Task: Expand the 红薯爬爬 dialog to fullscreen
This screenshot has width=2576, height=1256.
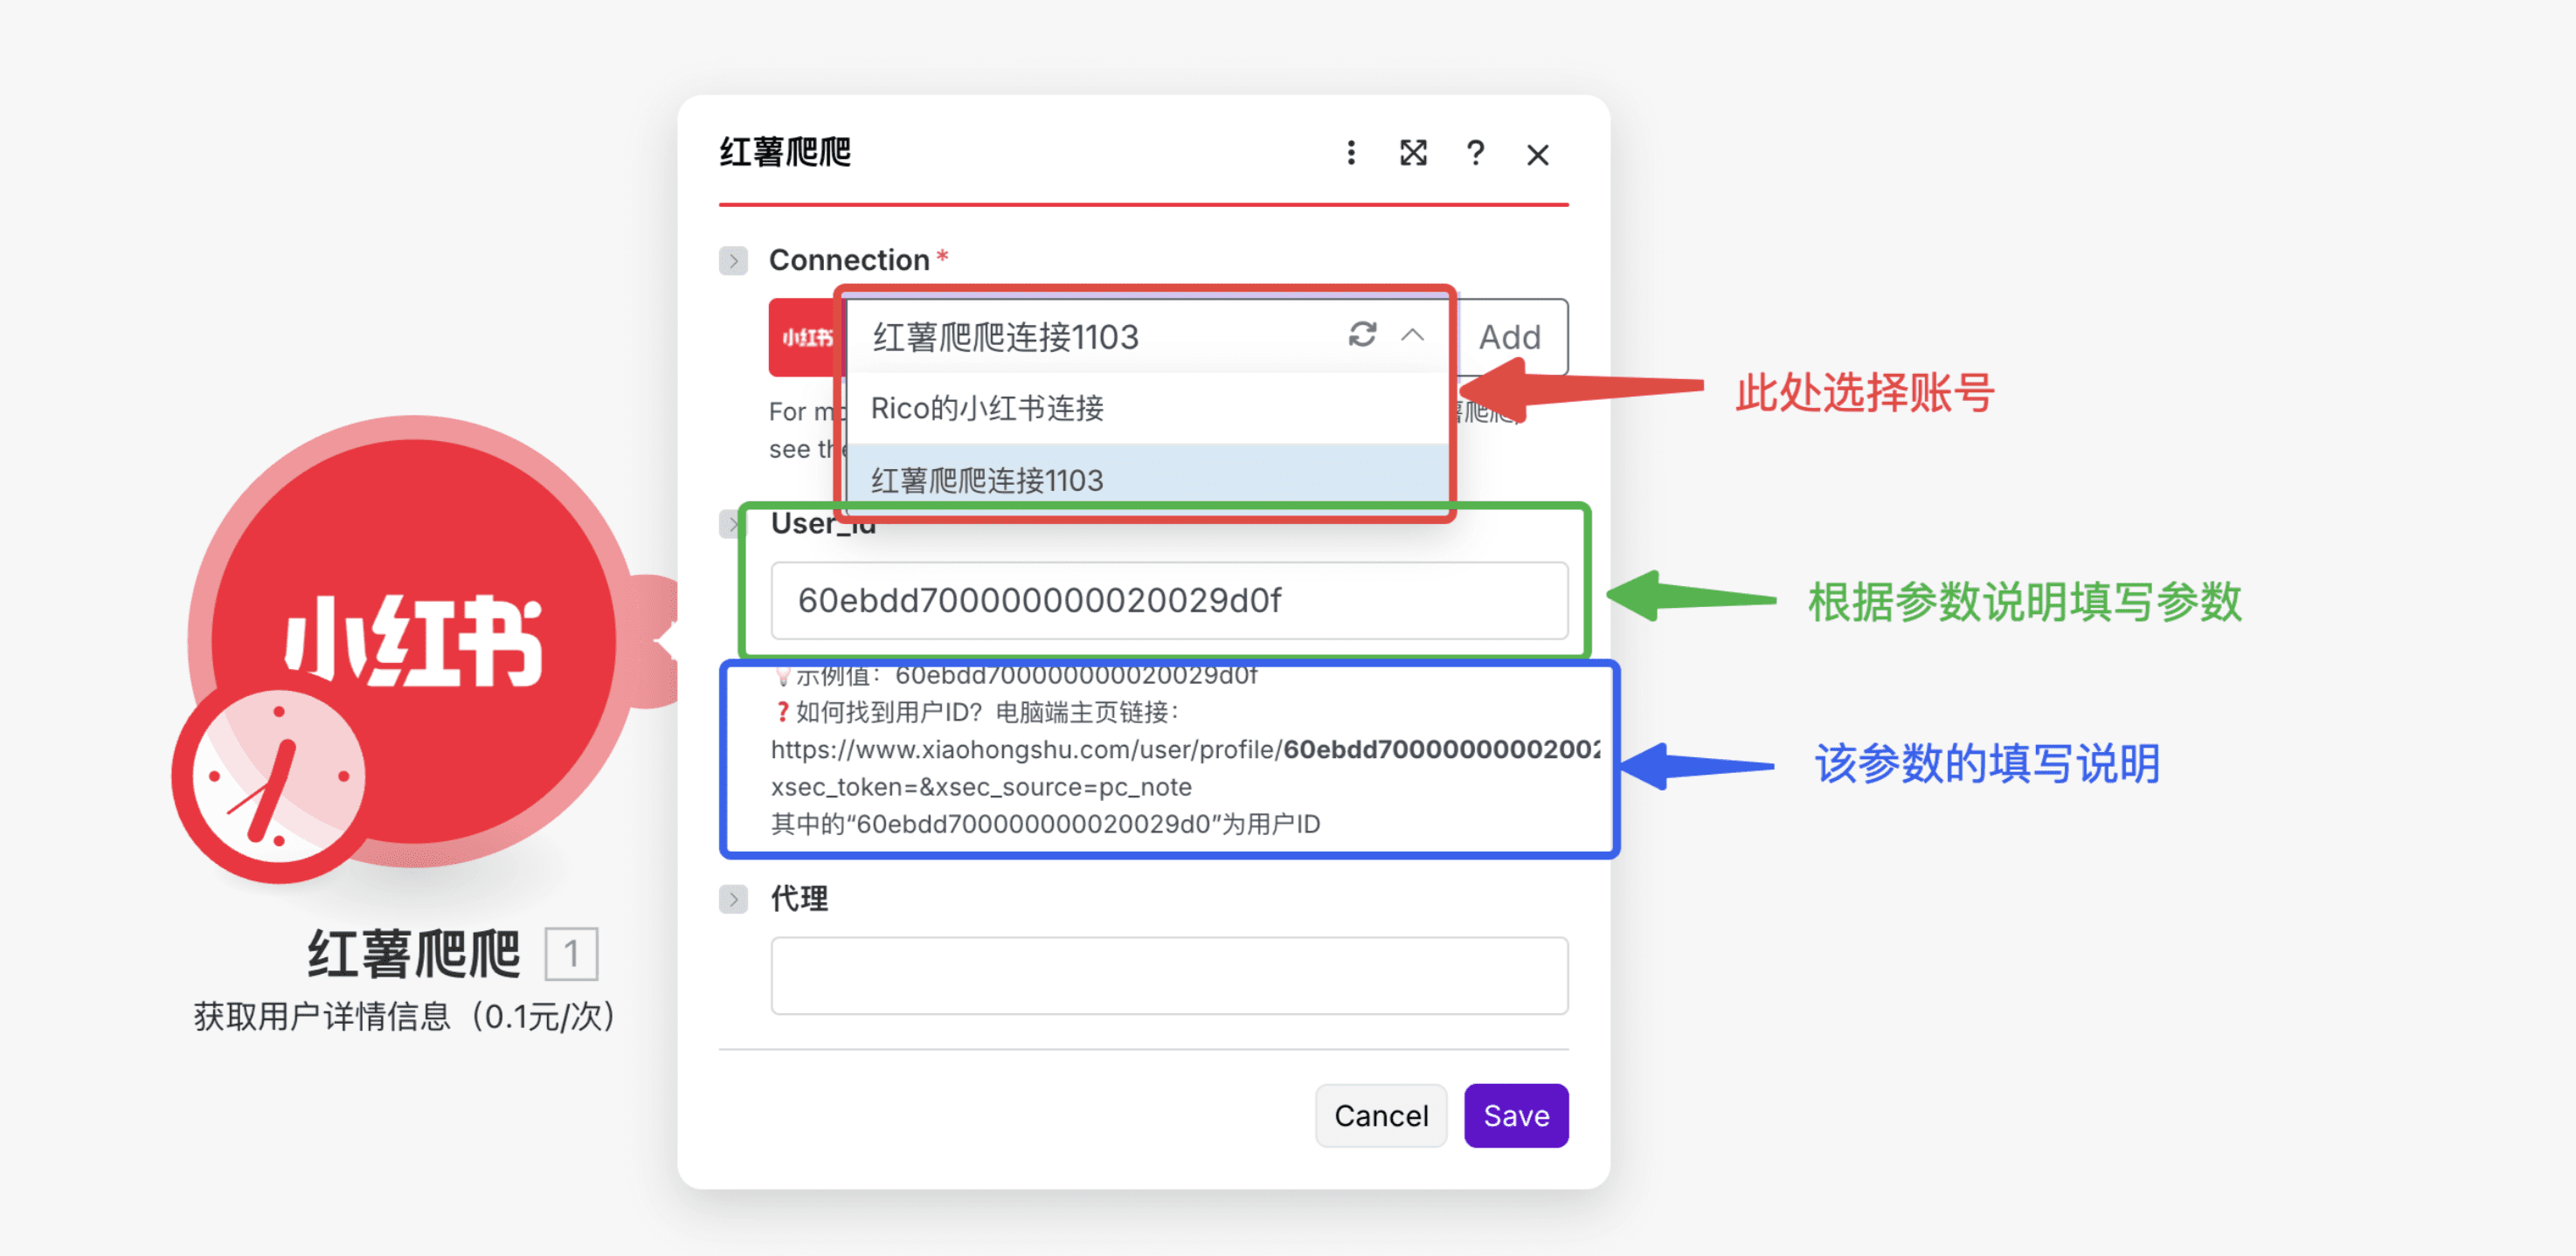Action: 1412,154
